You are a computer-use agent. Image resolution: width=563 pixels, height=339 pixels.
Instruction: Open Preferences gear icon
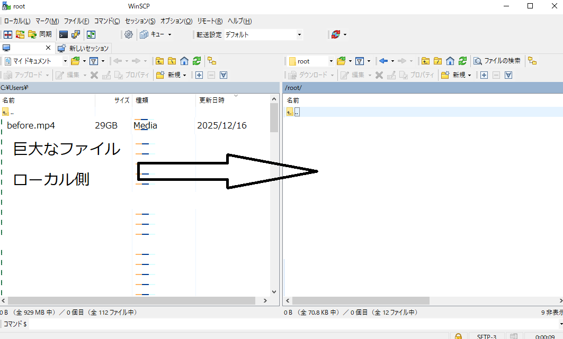click(x=129, y=34)
